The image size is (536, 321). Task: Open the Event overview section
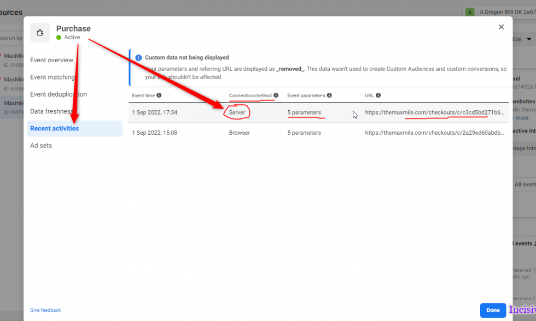(x=51, y=60)
